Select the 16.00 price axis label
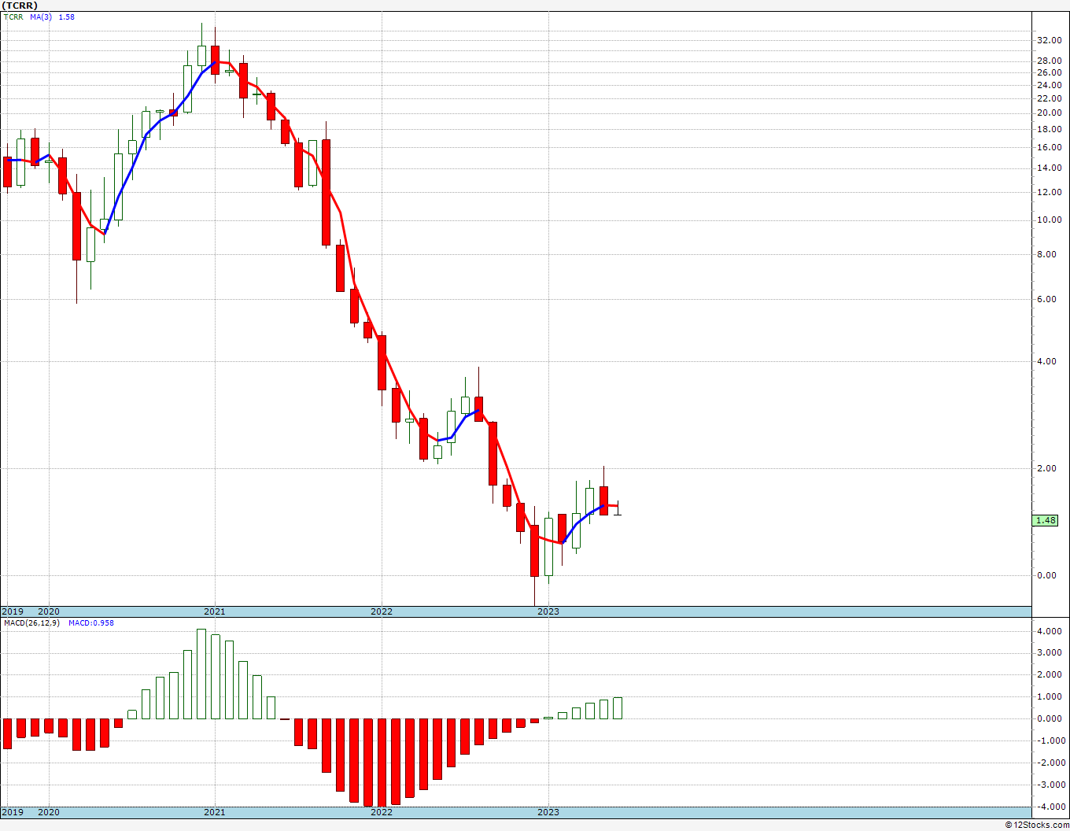The height and width of the screenshot is (831, 1070). click(1049, 147)
